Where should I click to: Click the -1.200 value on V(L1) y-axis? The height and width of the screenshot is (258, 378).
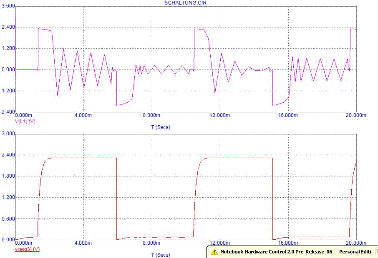point(8,91)
